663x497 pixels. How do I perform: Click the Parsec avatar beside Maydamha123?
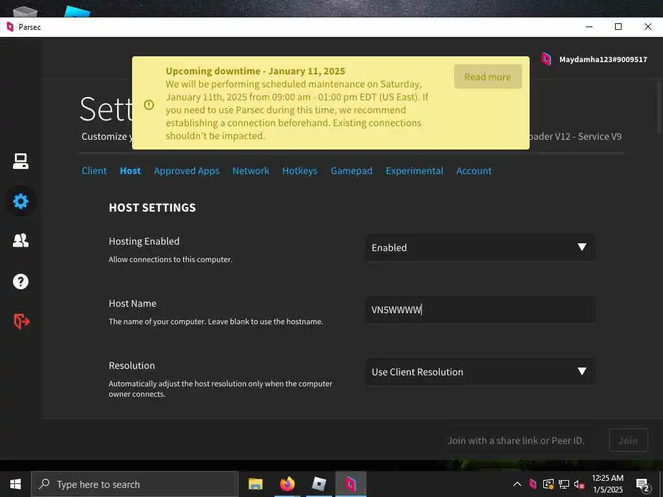click(x=546, y=59)
